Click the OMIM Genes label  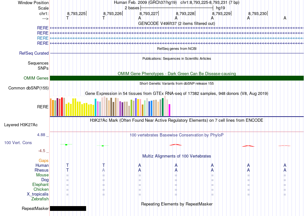(x=36, y=78)
